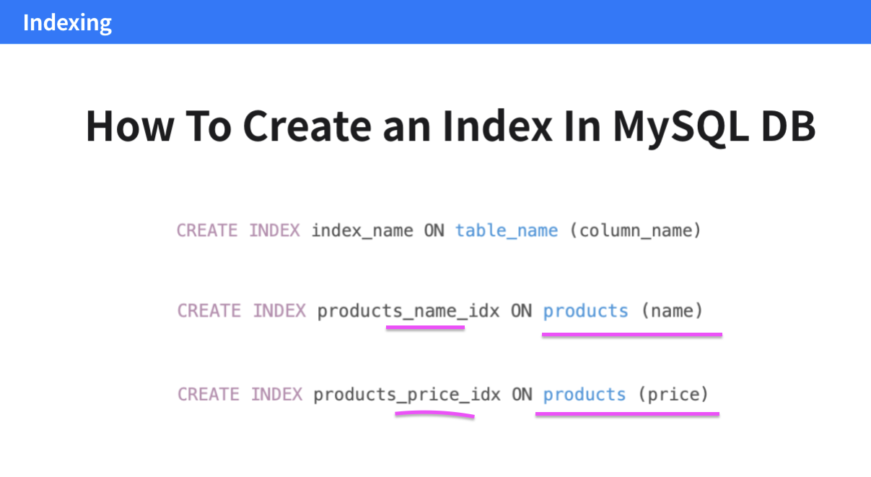Click "products_name_idx" index identifier
The width and height of the screenshot is (871, 477).
tap(408, 311)
